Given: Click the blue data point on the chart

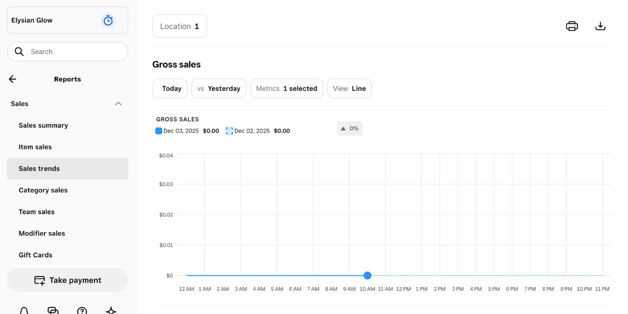Looking at the screenshot, I should point(367,275).
